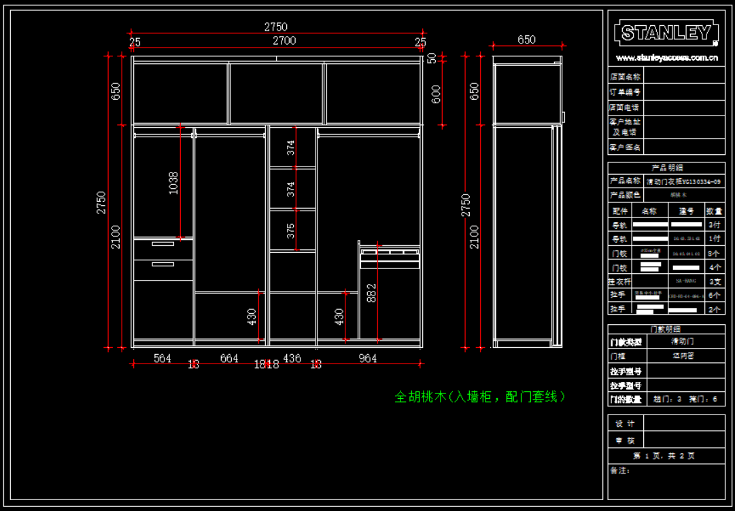Click the 882 vertical dimension text
The width and height of the screenshot is (735, 511).
(371, 294)
